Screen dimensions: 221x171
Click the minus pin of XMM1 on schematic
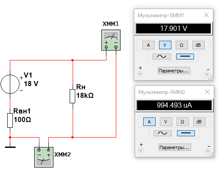(x=116, y=47)
